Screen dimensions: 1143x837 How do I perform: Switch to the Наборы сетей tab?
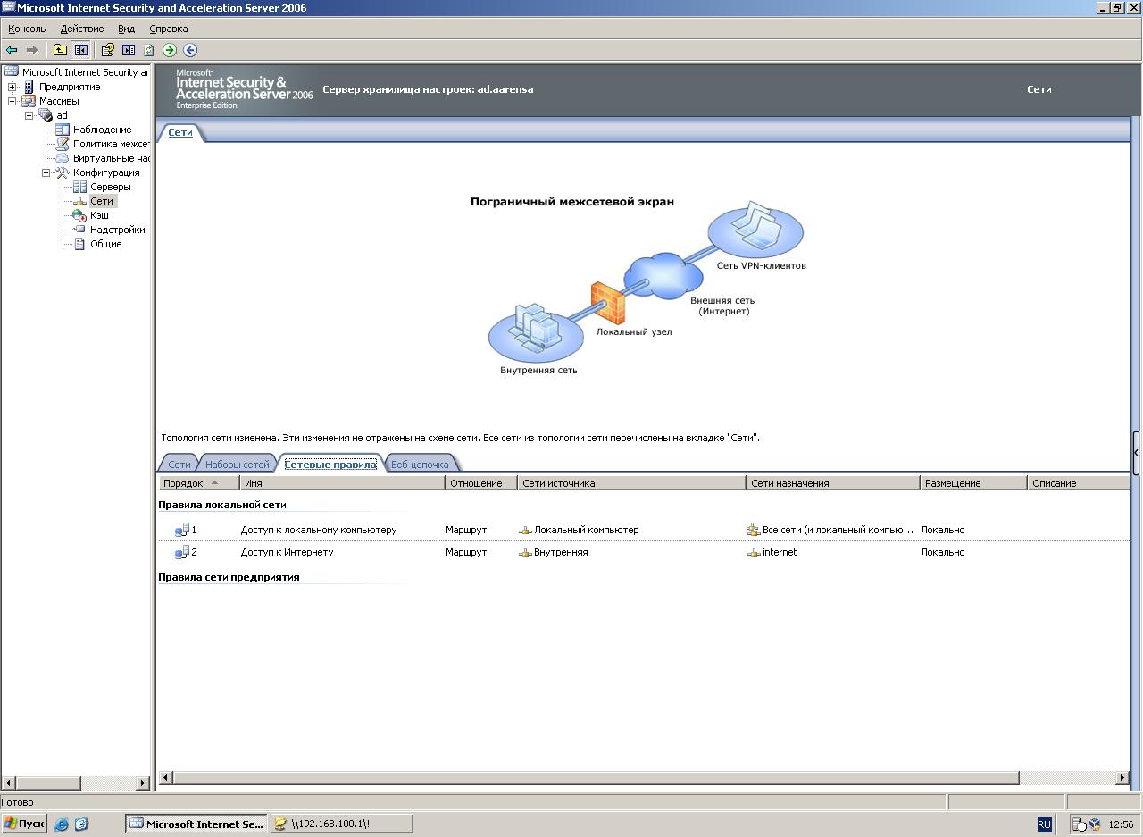(237, 465)
